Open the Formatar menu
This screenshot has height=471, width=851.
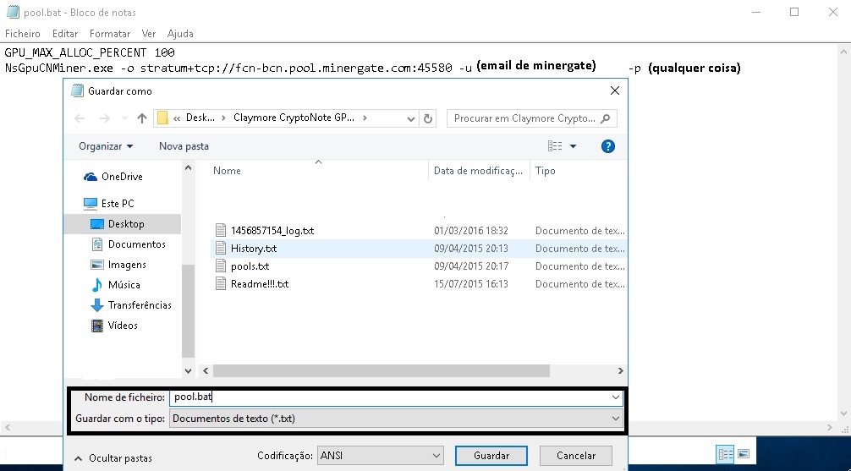(110, 34)
